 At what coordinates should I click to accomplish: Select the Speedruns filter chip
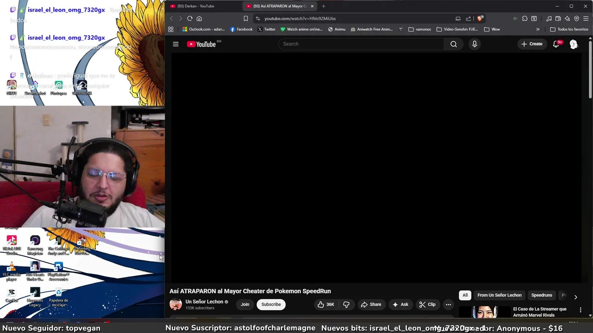pos(542,295)
